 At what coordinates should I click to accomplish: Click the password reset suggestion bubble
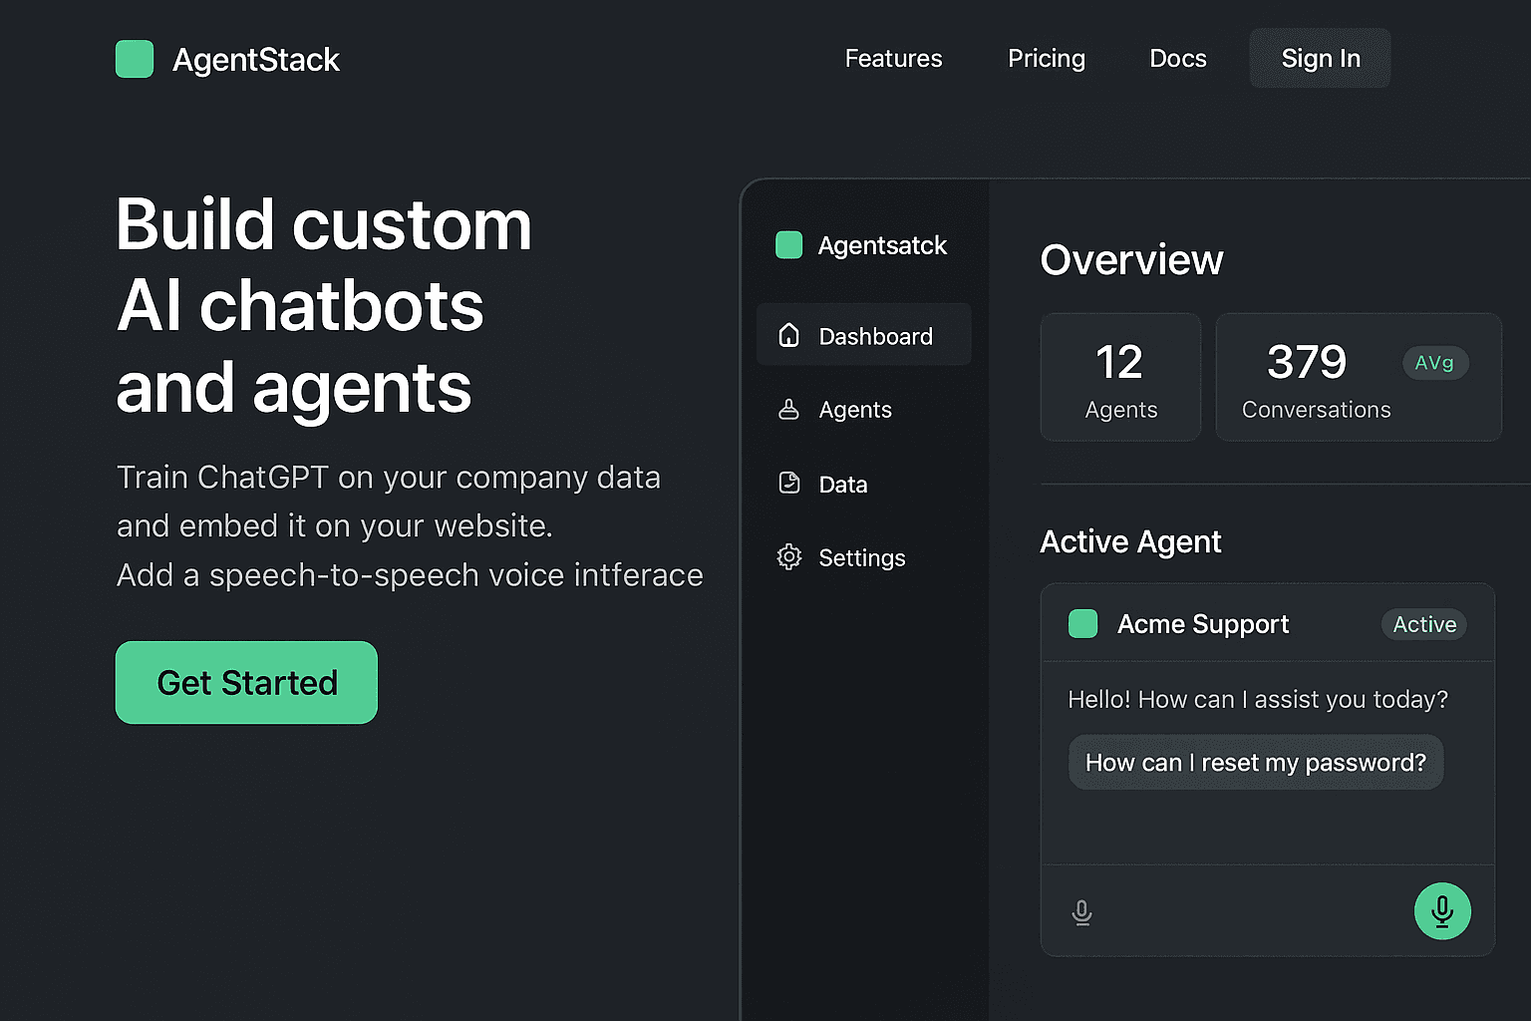[x=1256, y=762]
